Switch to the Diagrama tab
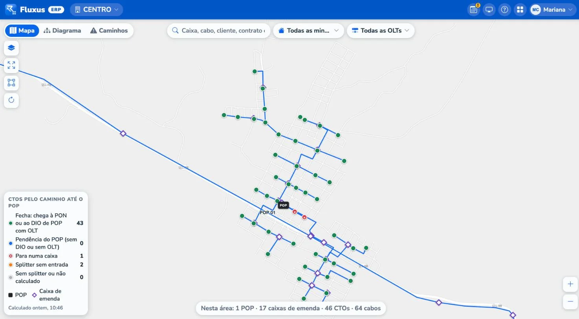Viewport: 579px width, 319px height. (62, 30)
